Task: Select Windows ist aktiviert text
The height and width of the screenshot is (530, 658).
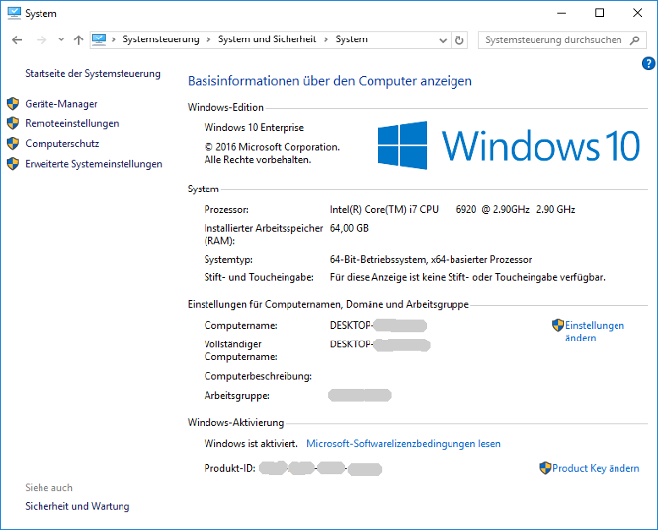Action: 251,443
